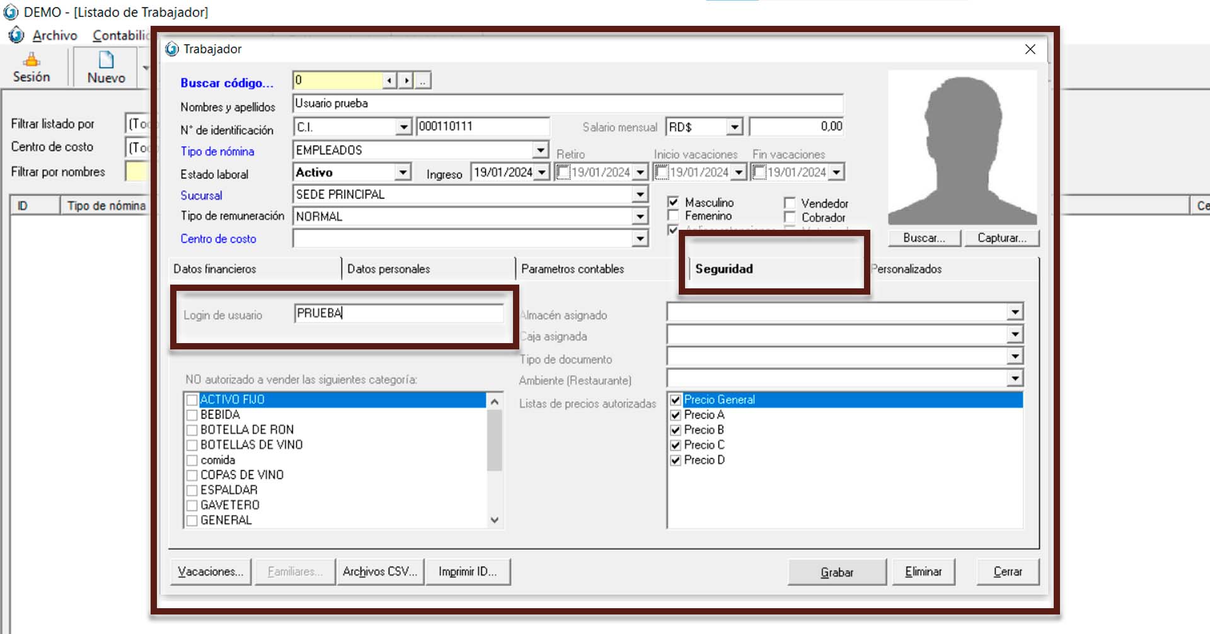Enable the Vendedor checkbox
The height and width of the screenshot is (634, 1210).
pos(790,203)
